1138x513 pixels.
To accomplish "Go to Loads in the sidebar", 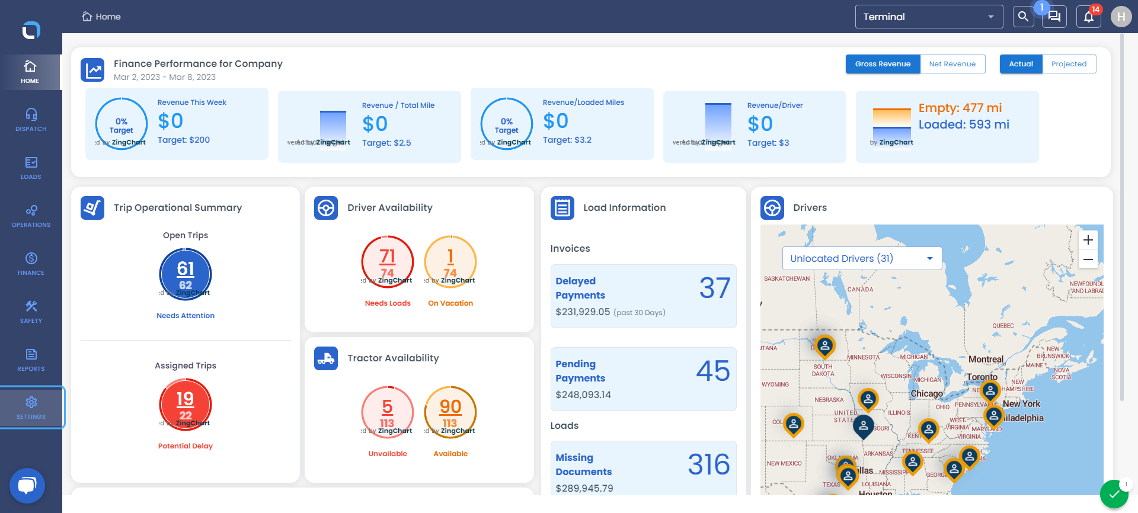I will [31, 168].
